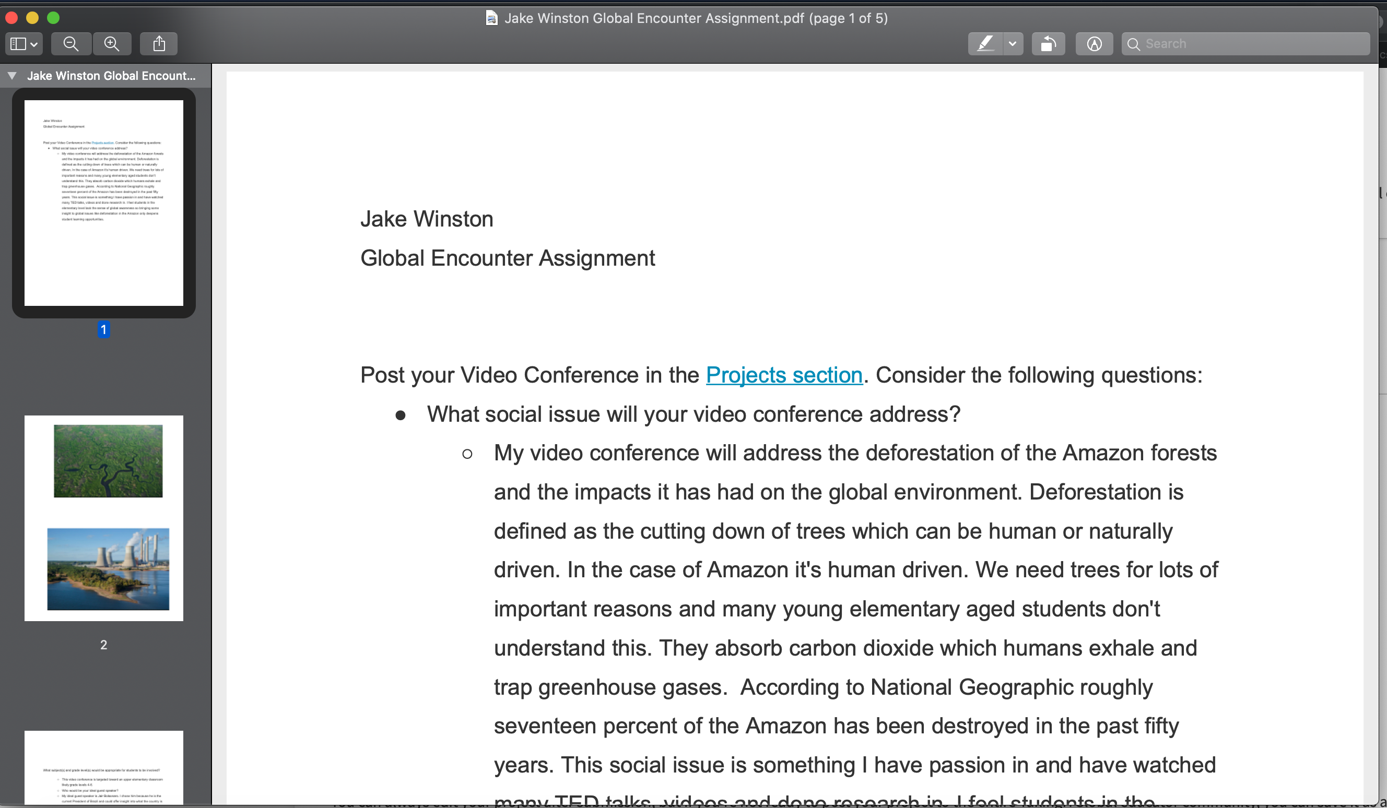
Task: Activate the highlight pen tool
Action: (x=985, y=44)
